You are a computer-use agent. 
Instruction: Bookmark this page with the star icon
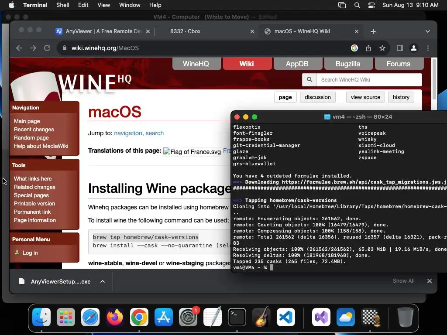click(382, 48)
